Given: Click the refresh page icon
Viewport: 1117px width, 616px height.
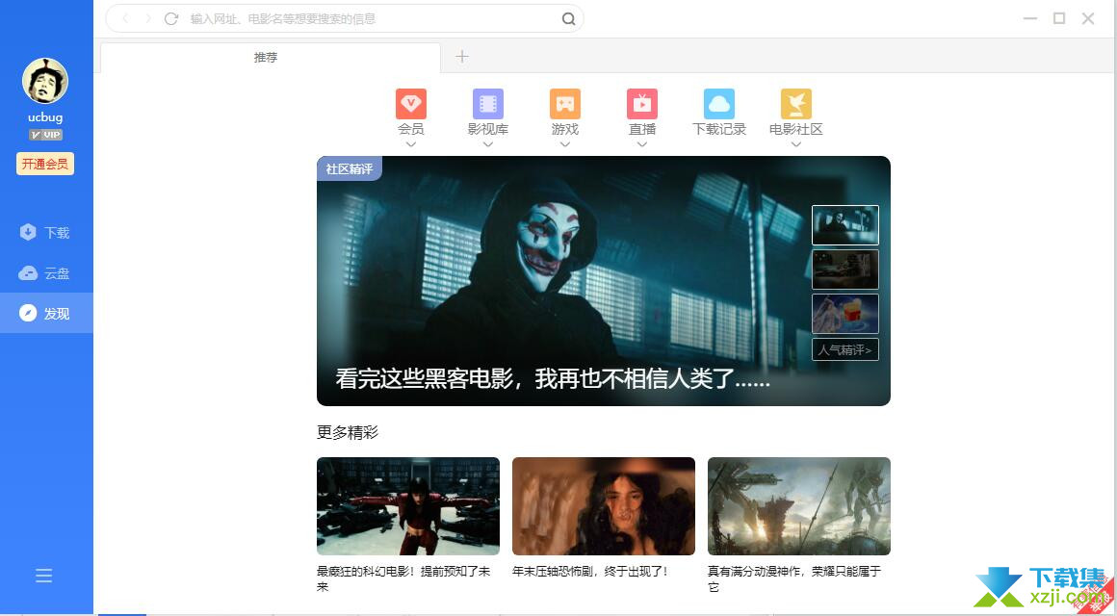Looking at the screenshot, I should pos(171,18).
